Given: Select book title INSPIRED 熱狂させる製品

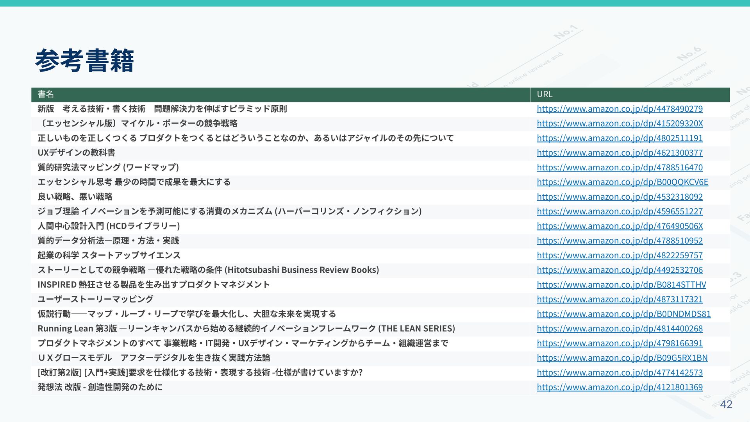Looking at the screenshot, I should click(x=154, y=284).
